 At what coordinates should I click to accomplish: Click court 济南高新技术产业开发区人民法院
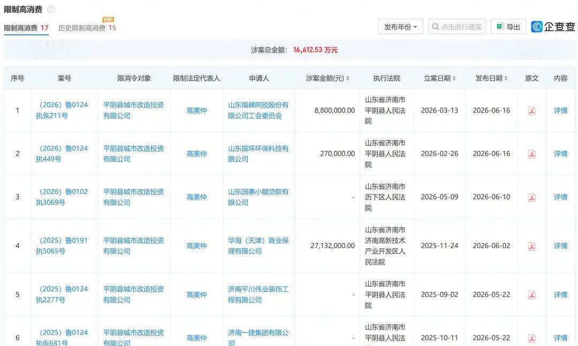point(385,246)
